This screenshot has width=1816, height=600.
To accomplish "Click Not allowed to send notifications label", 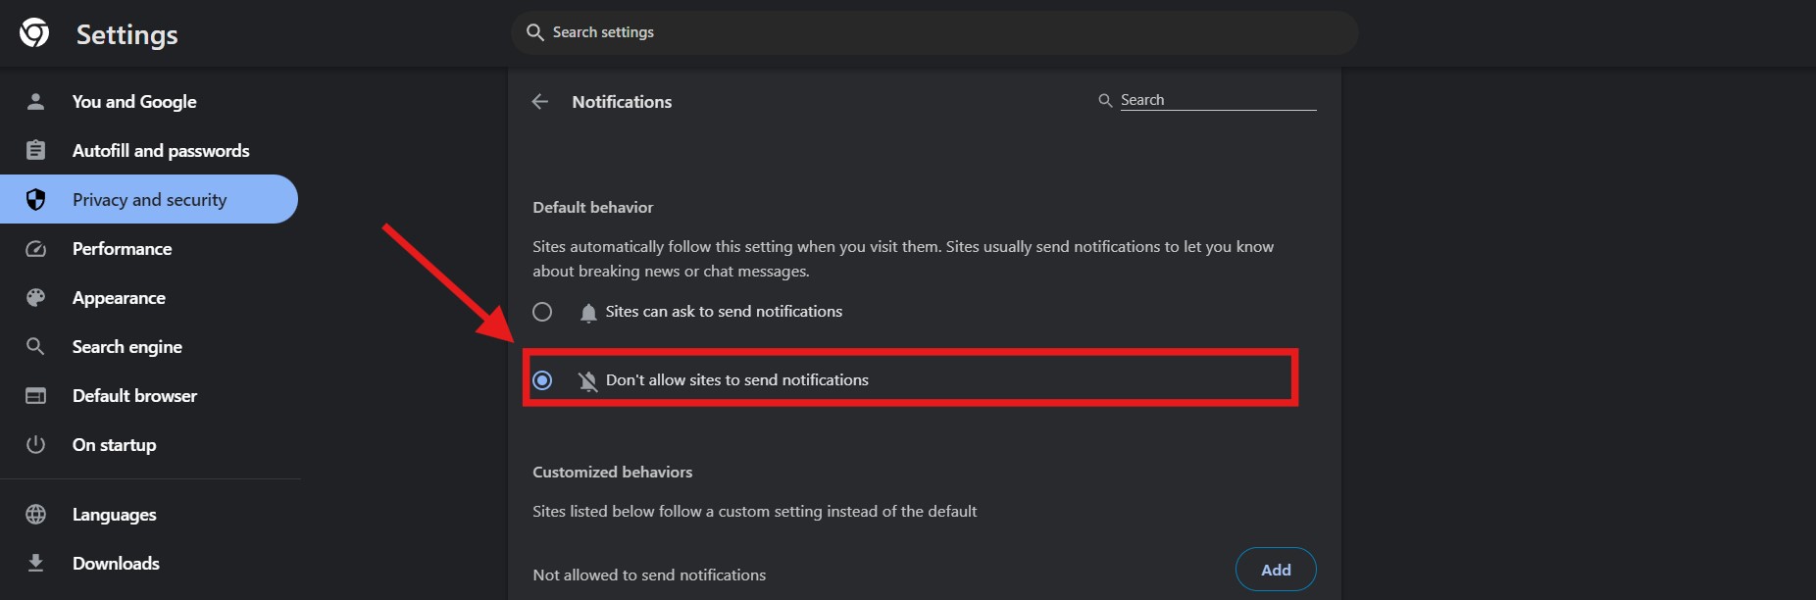I will tap(649, 575).
